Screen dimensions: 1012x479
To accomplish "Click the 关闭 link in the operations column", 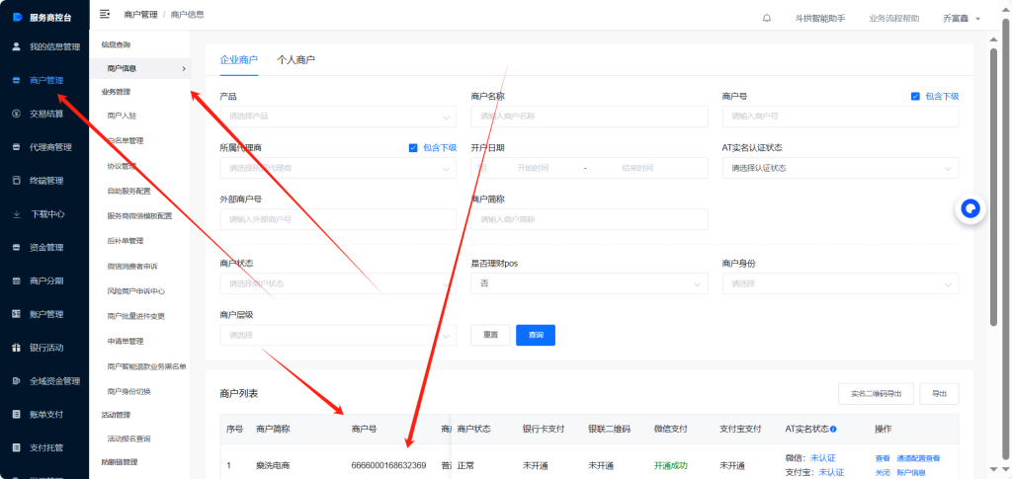I will (883, 472).
